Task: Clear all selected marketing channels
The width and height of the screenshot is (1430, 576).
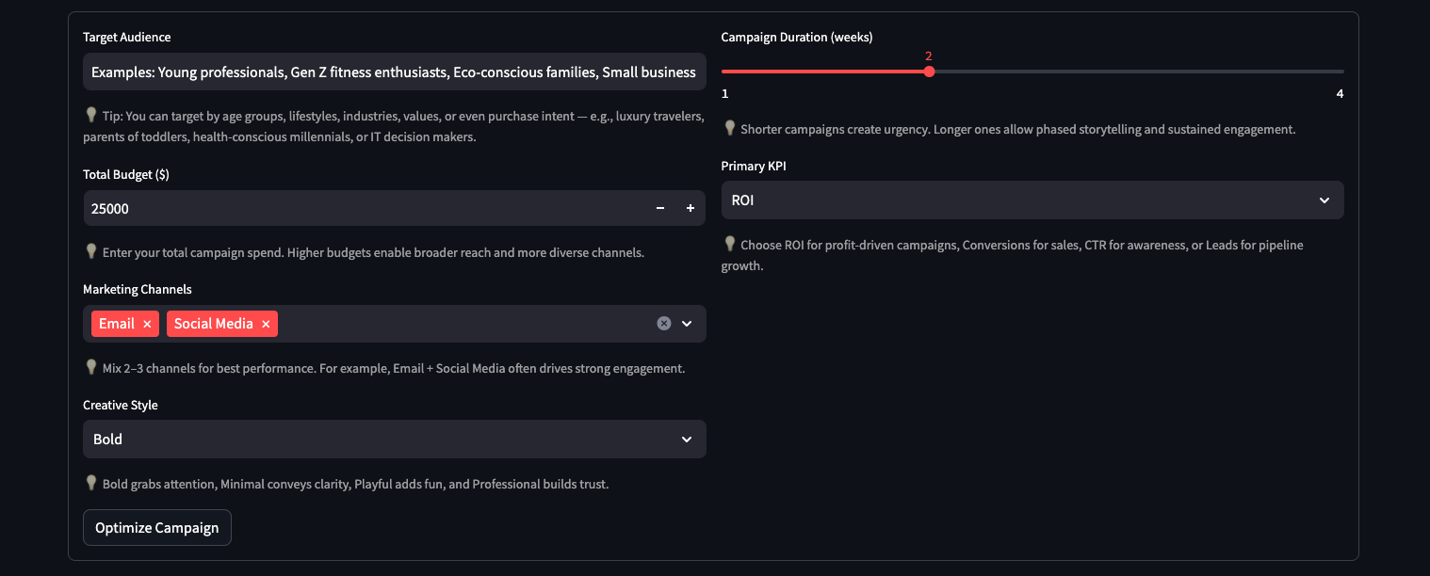Action: click(663, 323)
